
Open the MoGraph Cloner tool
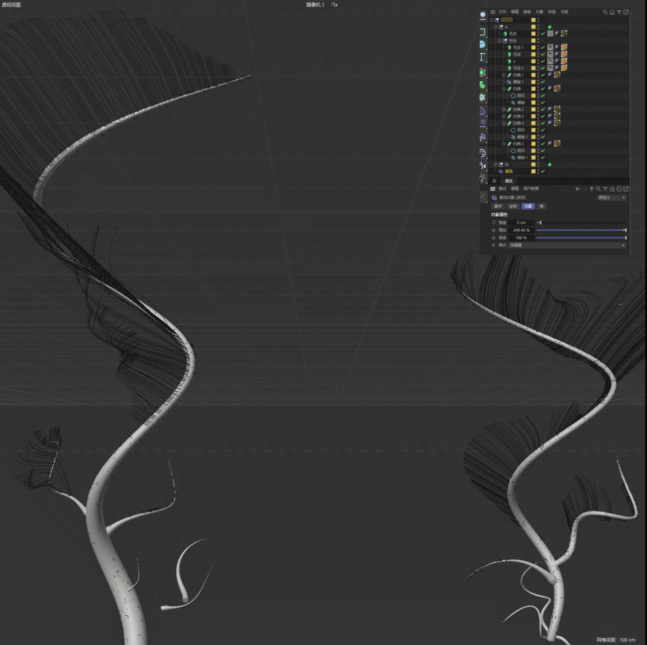[x=482, y=97]
